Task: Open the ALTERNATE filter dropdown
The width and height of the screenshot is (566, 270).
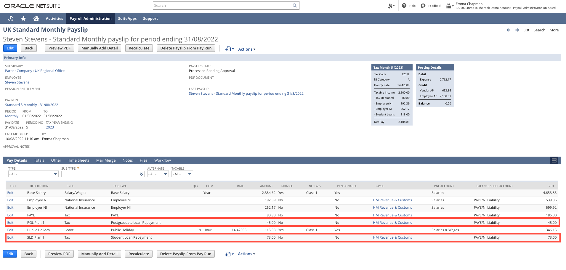Action: coord(158,174)
